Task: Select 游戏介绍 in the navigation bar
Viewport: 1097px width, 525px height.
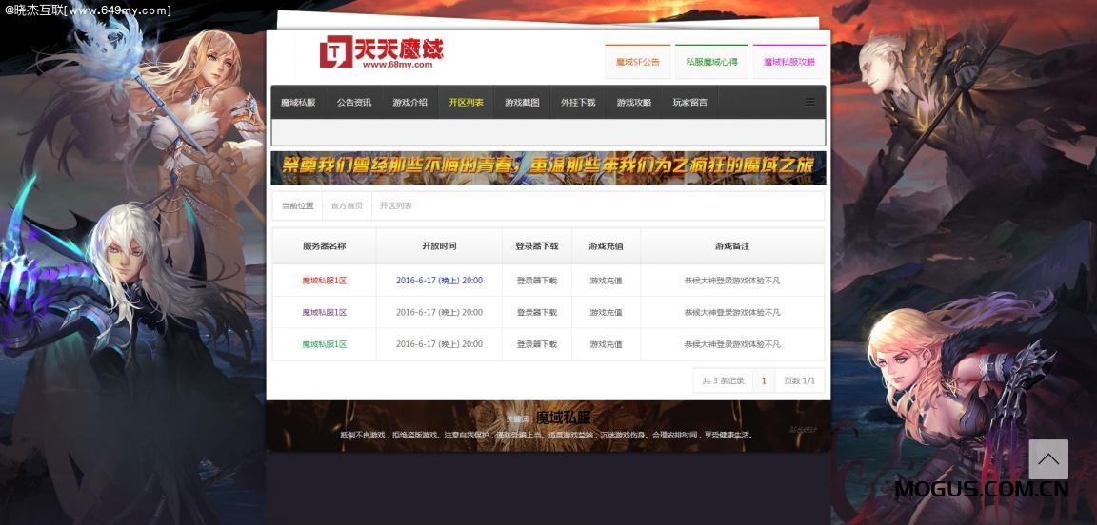Action: pyautogui.click(x=409, y=103)
